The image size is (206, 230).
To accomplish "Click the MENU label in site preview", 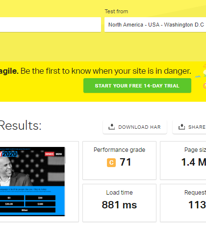I will (59, 154).
